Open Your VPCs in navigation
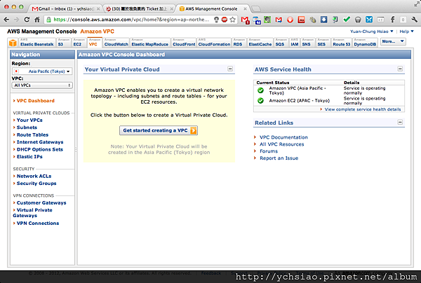This screenshot has width=421, height=283. click(x=29, y=120)
